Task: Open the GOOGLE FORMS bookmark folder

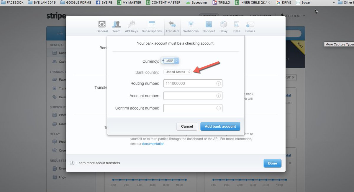Action: tap(76, 2)
